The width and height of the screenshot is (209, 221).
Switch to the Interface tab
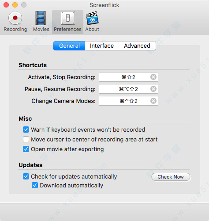click(x=102, y=46)
